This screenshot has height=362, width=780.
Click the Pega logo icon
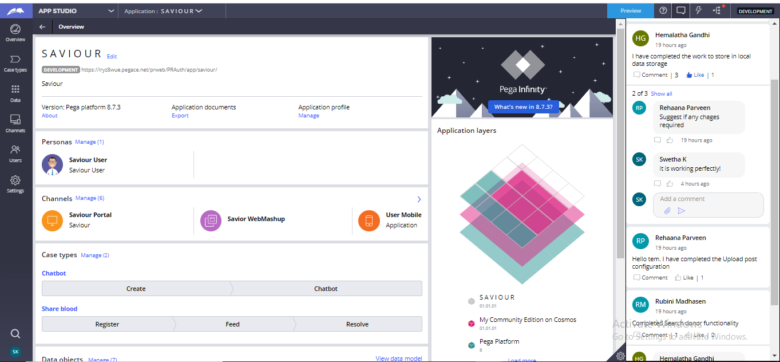click(x=15, y=10)
